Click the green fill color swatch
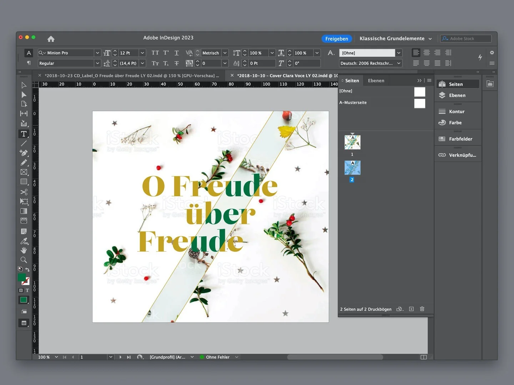The image size is (514, 385). (22, 277)
